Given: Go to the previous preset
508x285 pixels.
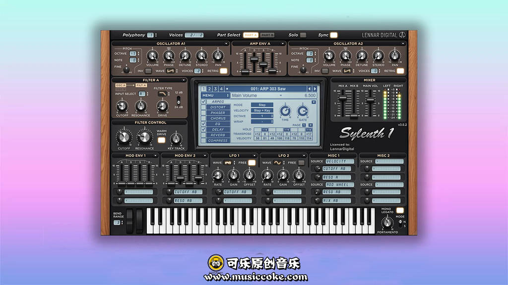Looking at the screenshot, I should (x=310, y=89).
